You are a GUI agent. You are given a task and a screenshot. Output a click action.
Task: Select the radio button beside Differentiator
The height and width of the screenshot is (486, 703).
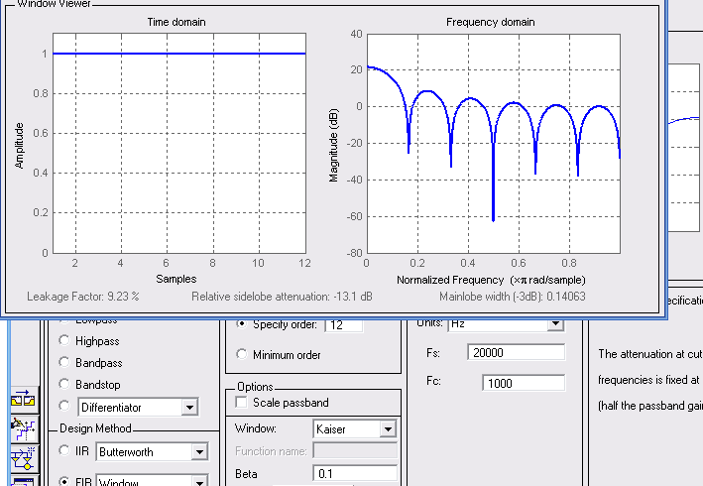(64, 407)
